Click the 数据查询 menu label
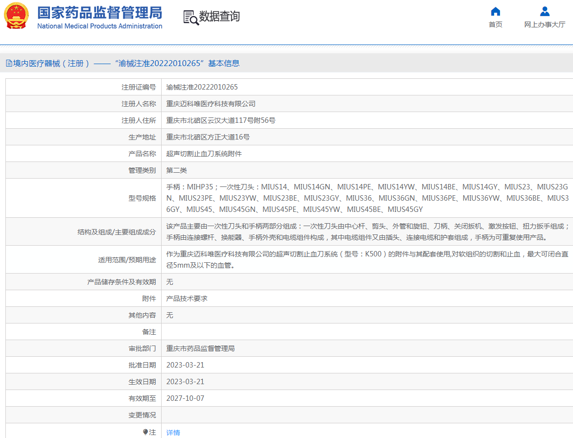The height and width of the screenshot is (438, 573). point(219,16)
